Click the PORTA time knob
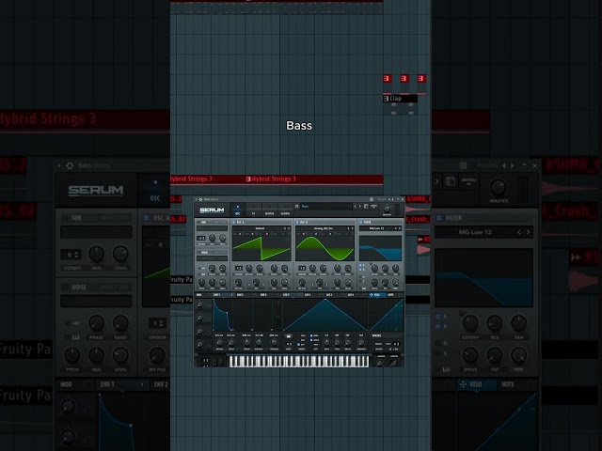602x451 pixels. click(x=380, y=364)
